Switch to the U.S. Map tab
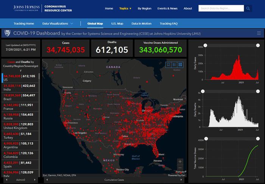265x184 pixels. 117,23
